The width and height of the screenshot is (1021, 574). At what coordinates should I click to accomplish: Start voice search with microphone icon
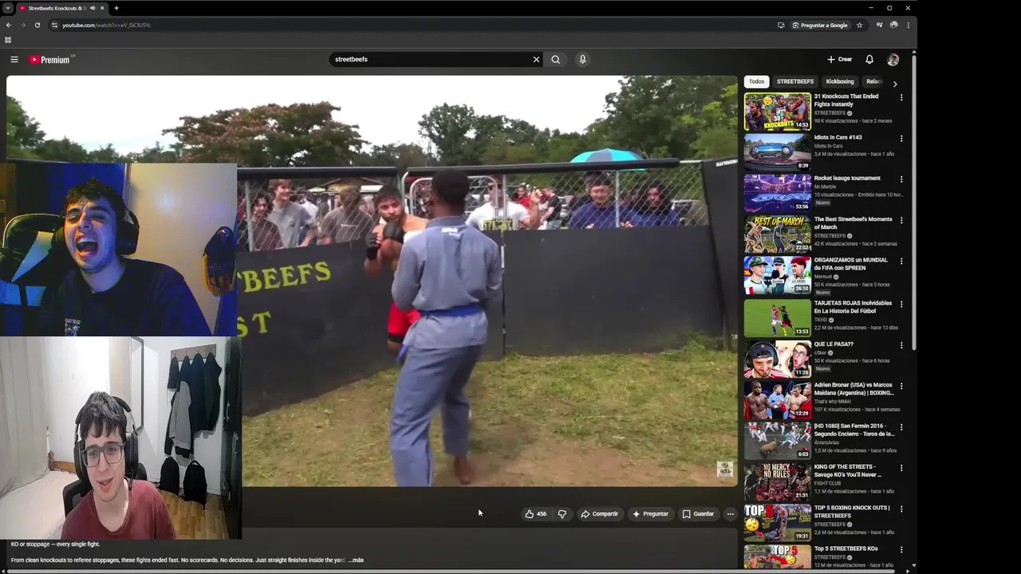[x=582, y=59]
